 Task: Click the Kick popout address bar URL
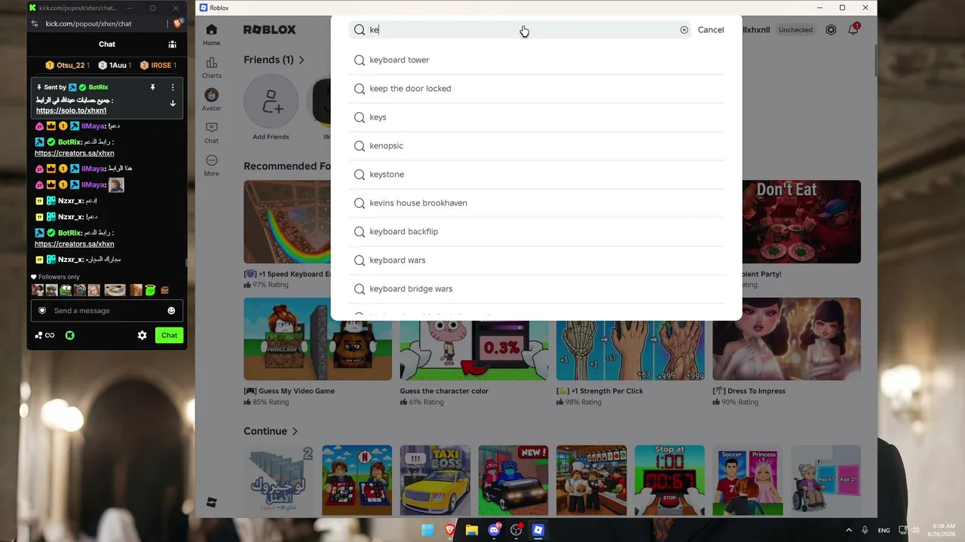89,23
